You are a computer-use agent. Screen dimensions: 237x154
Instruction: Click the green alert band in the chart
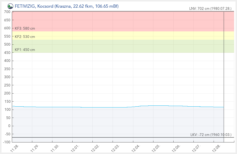pyautogui.click(x=118, y=46)
